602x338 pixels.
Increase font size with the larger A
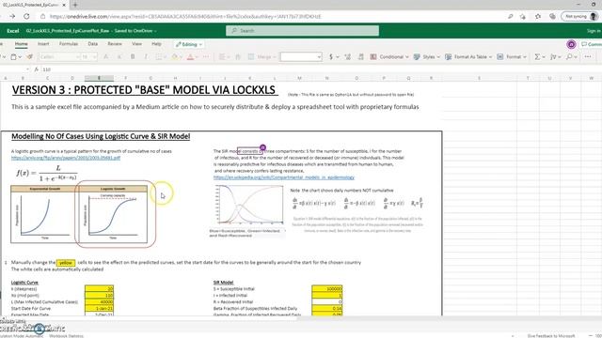[x=106, y=56]
